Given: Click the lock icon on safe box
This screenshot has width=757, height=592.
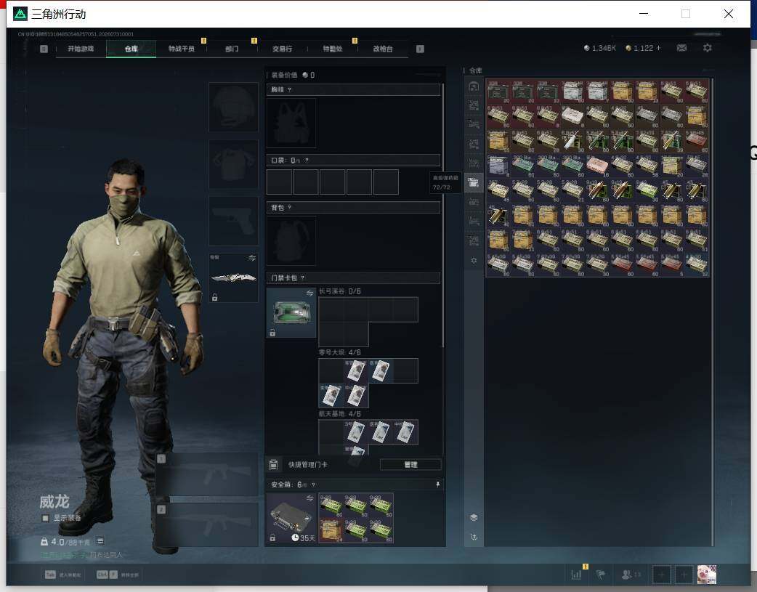Looking at the screenshot, I should 272,538.
